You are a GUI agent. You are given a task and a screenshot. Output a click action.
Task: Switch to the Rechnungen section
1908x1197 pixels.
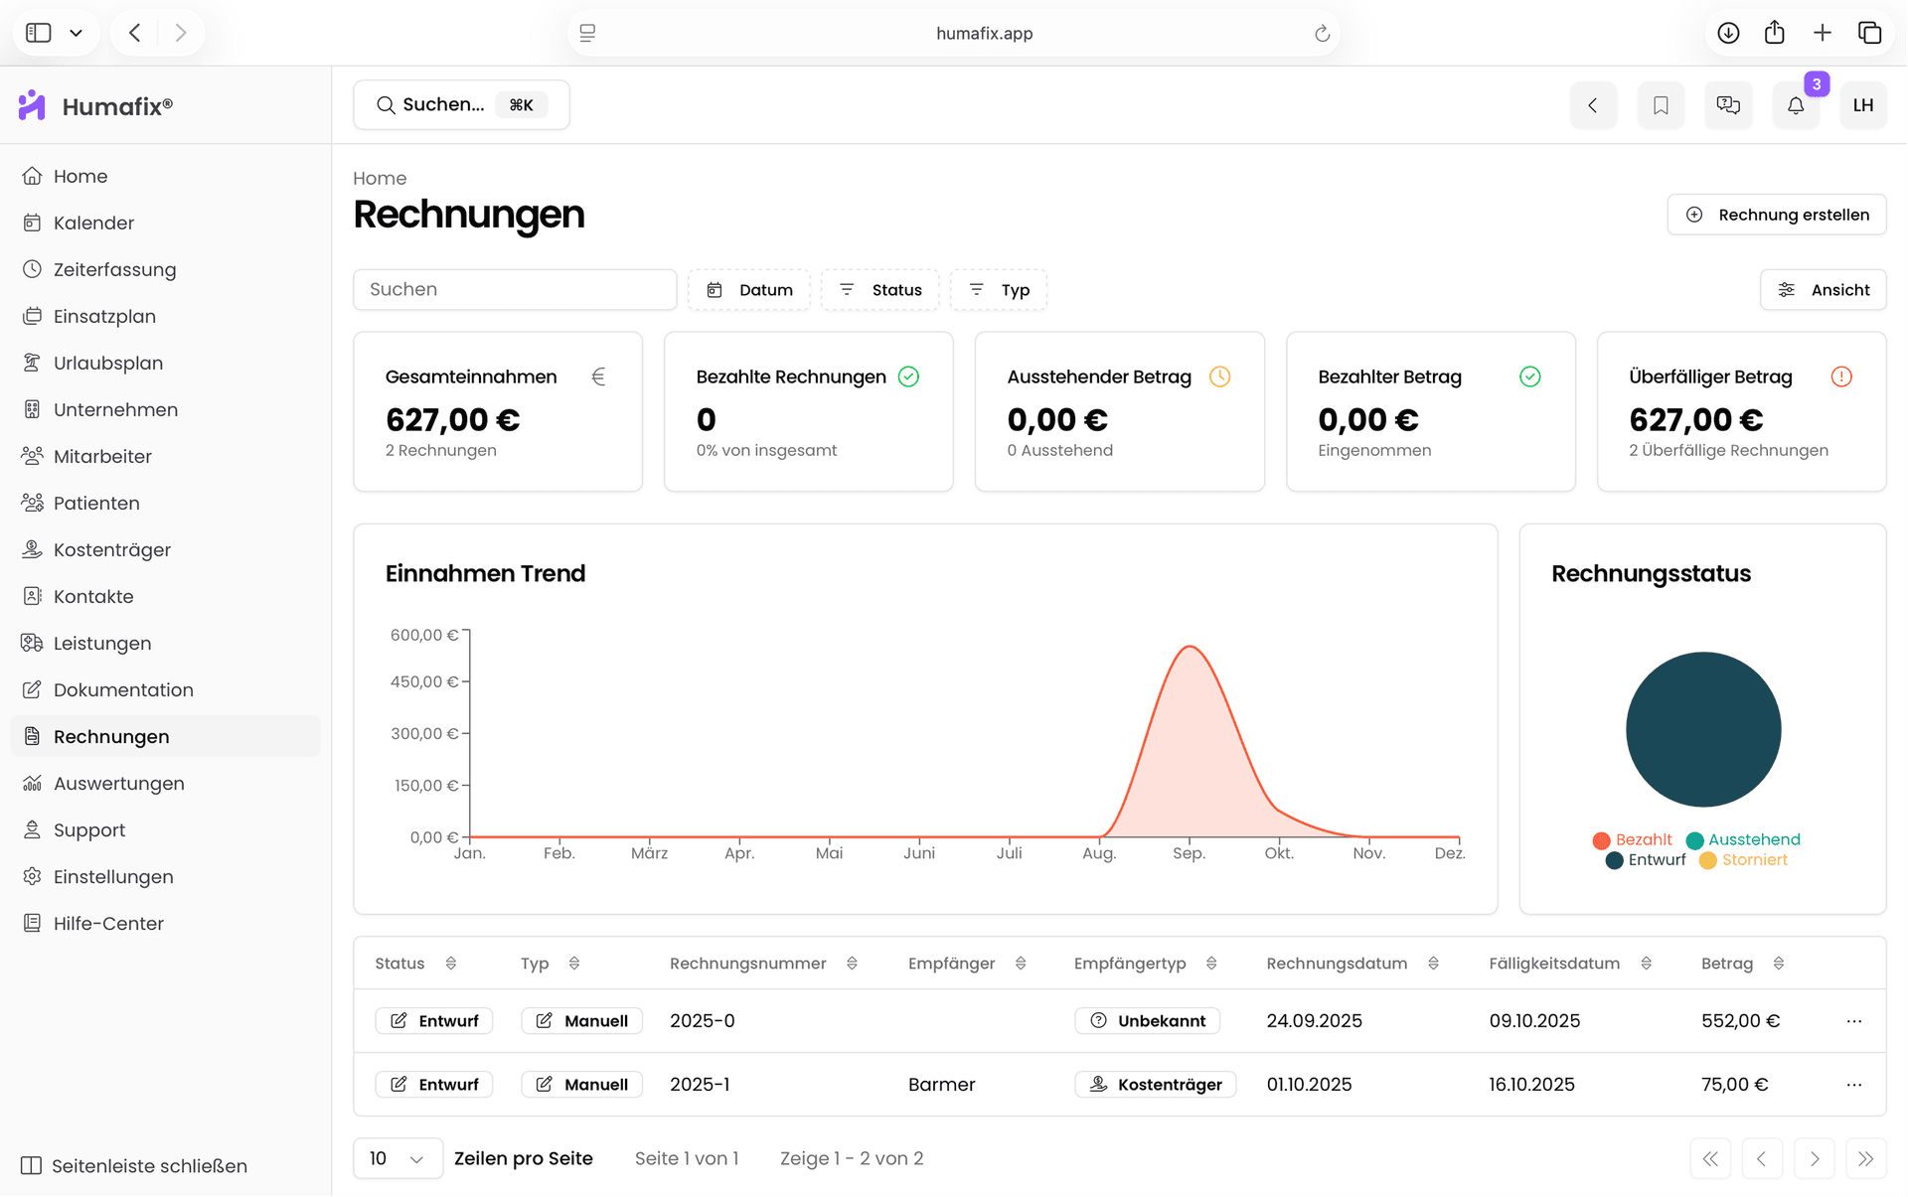[110, 736]
